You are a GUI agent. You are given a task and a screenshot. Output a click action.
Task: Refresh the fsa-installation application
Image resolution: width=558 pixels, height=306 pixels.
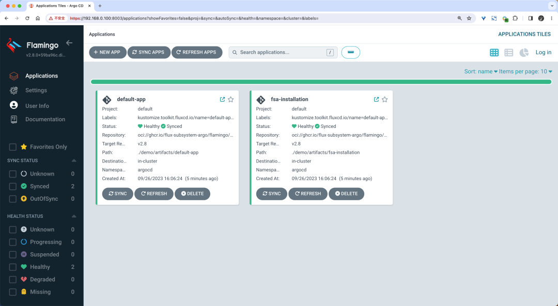(x=308, y=194)
